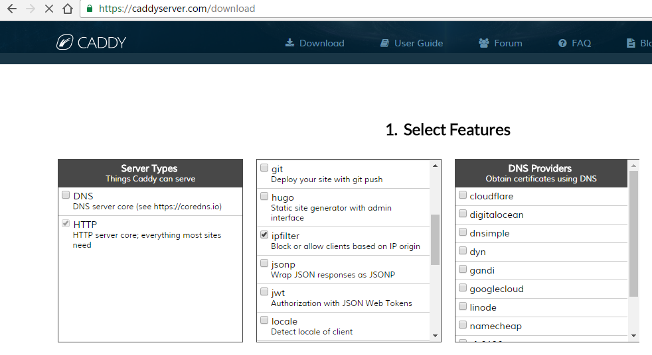Click the Blog document icon

pos(631,42)
